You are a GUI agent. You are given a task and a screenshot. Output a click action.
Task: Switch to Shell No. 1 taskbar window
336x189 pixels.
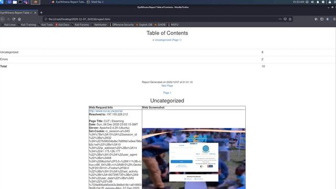tap(95, 2)
